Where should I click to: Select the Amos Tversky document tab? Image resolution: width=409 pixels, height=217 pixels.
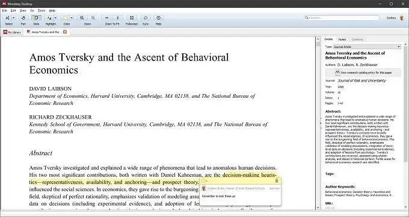click(45, 32)
